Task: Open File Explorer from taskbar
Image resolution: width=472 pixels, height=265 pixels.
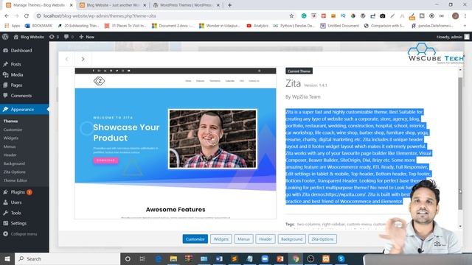Action: tap(173, 258)
